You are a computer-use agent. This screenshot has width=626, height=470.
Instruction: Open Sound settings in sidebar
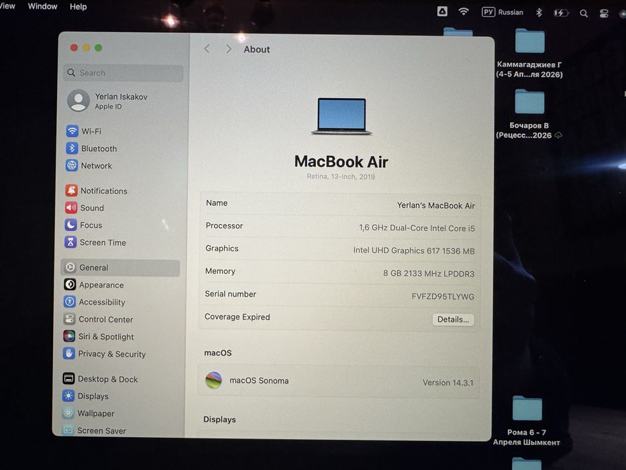pyautogui.click(x=85, y=208)
